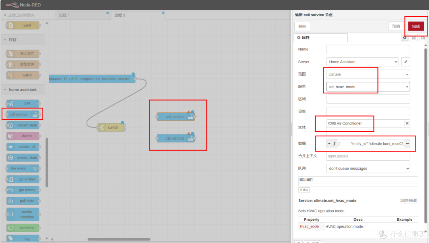The image size is (429, 243).
Task: Switch to the 流程 1 tab
Action: tap(82, 15)
